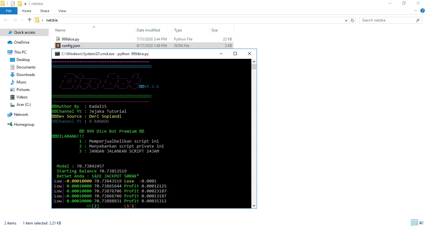
Task: Click the netzkie breadcrumb in address bar
Action: [x=52, y=20]
